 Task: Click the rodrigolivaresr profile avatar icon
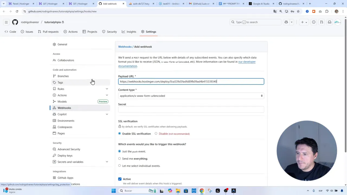click(x=337, y=22)
